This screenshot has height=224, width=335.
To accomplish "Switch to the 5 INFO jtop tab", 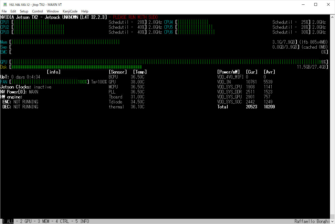I will click(82, 221).
